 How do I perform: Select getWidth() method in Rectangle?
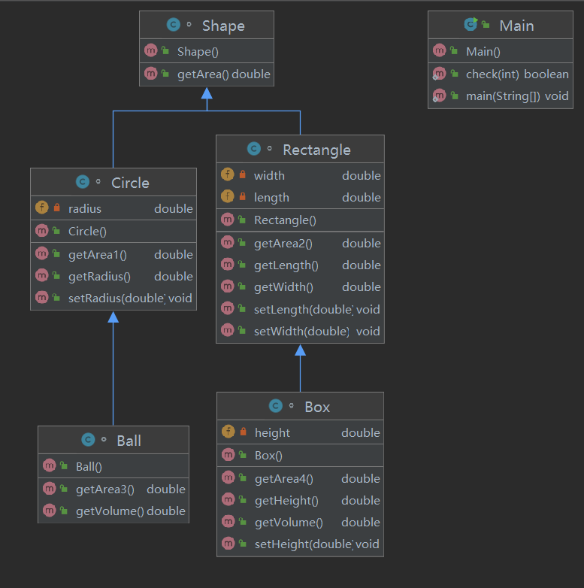pyautogui.click(x=300, y=287)
